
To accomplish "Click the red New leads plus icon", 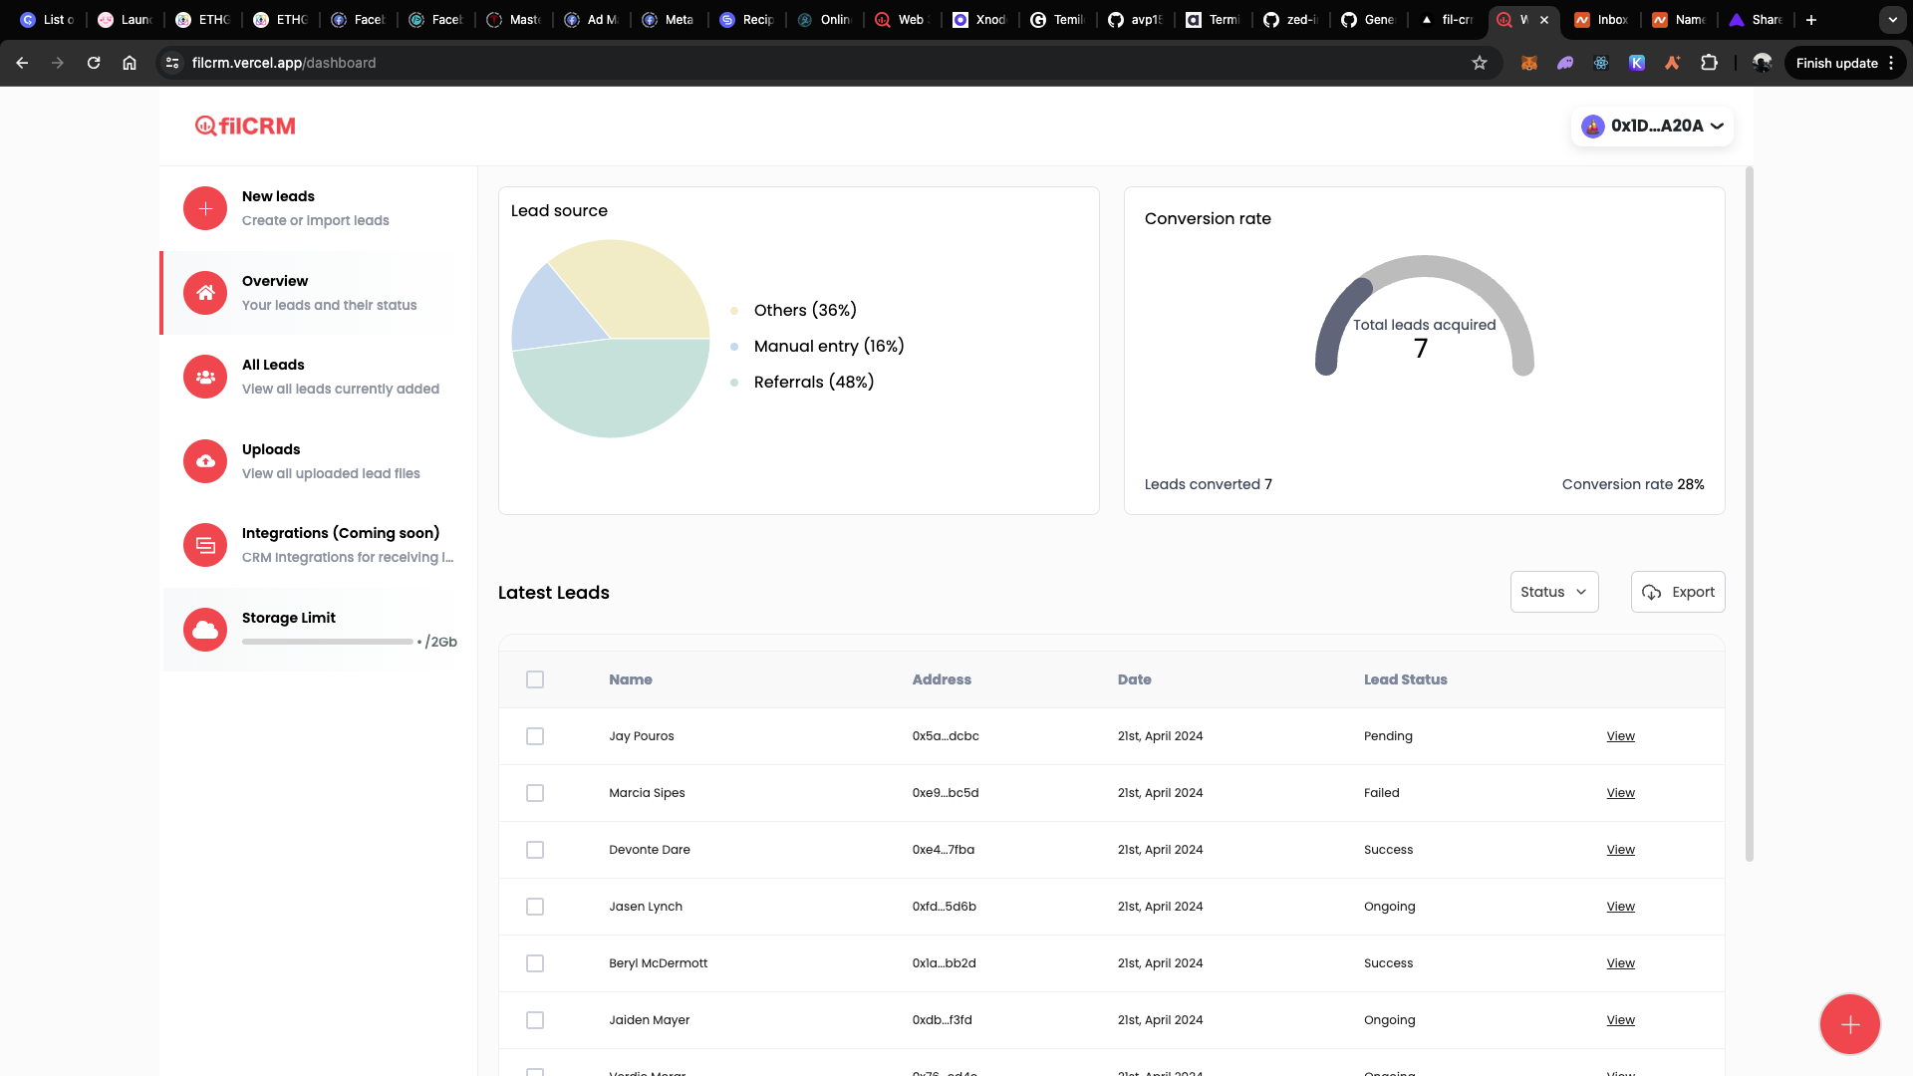I will (x=205, y=208).
